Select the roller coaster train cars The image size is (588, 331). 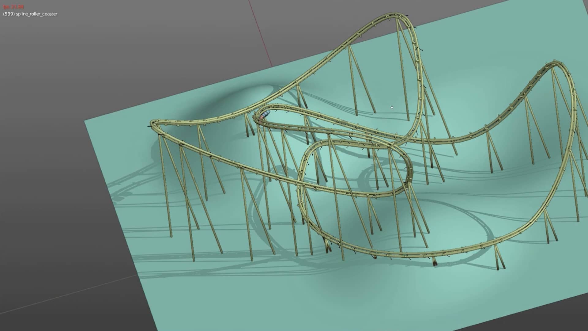pyautogui.click(x=265, y=113)
